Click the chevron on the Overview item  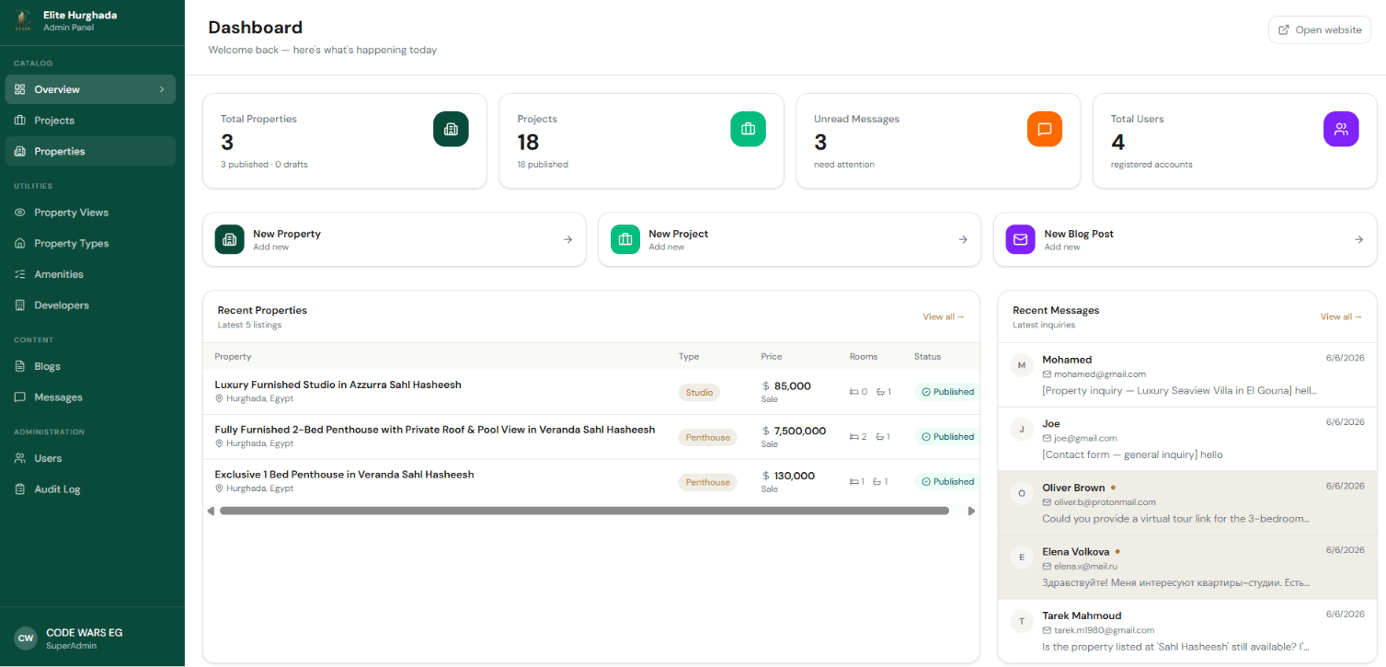click(162, 89)
